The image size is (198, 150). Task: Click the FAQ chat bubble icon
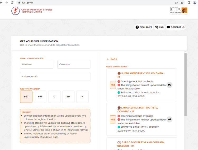pos(157,27)
